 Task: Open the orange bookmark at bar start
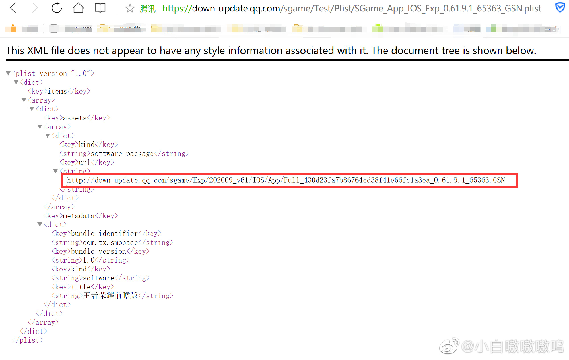[13, 28]
